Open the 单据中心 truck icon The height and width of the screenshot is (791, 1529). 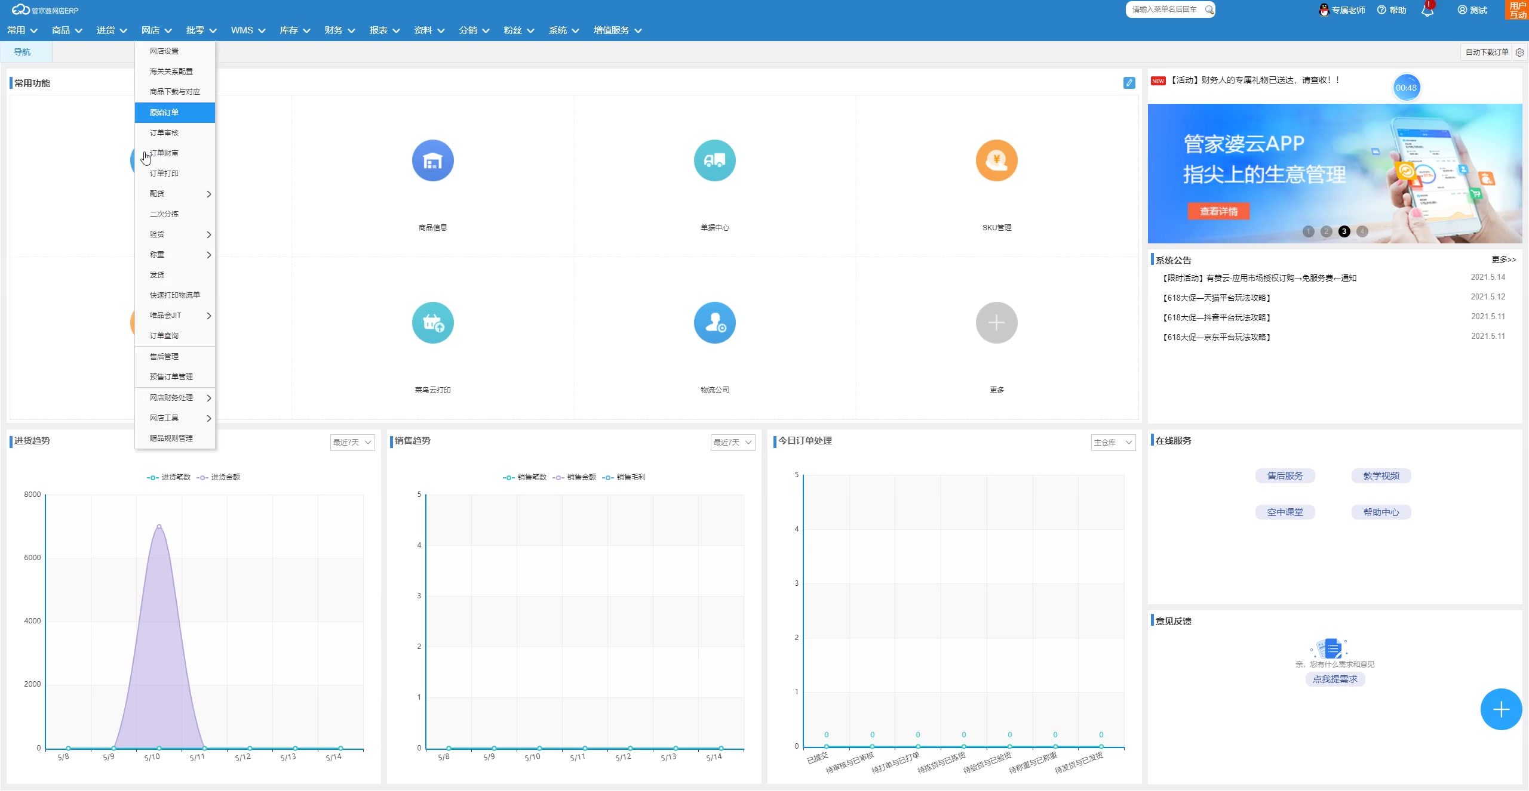point(714,160)
